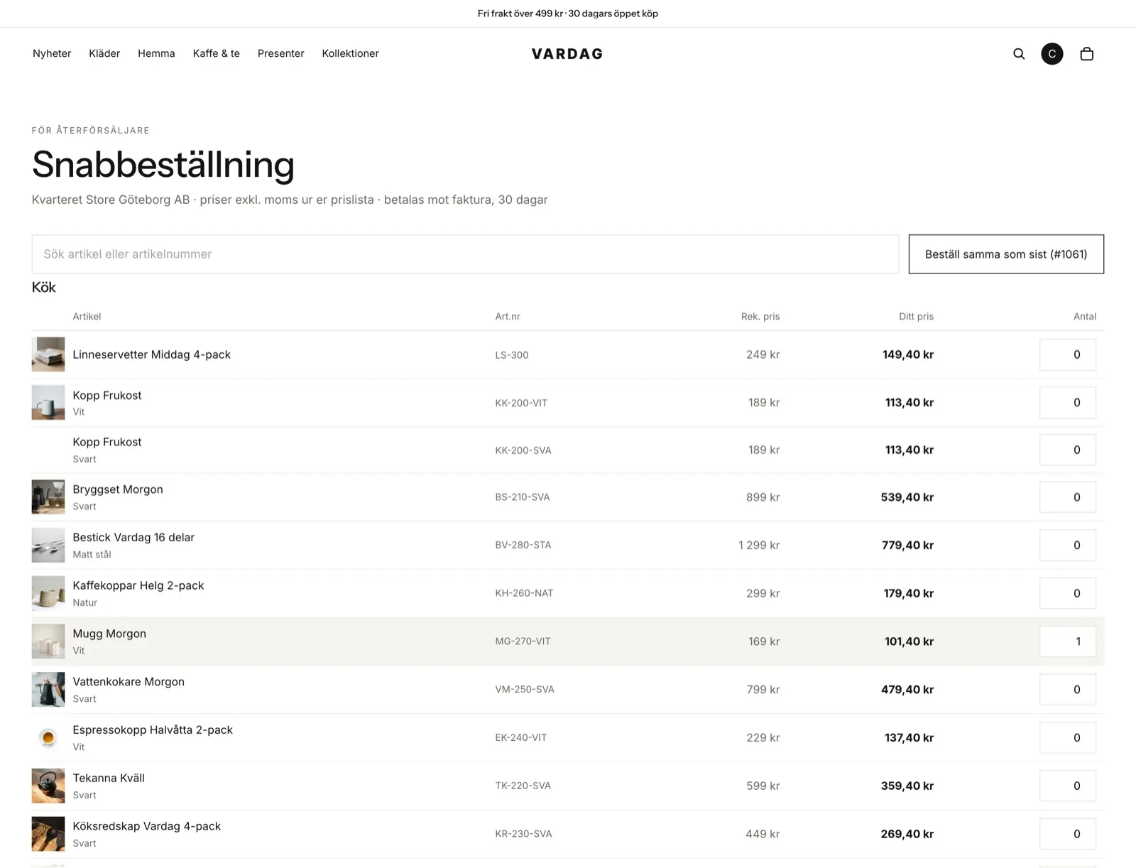
Task: Click Tekanna Kväll product thumbnail
Action: [48, 786]
